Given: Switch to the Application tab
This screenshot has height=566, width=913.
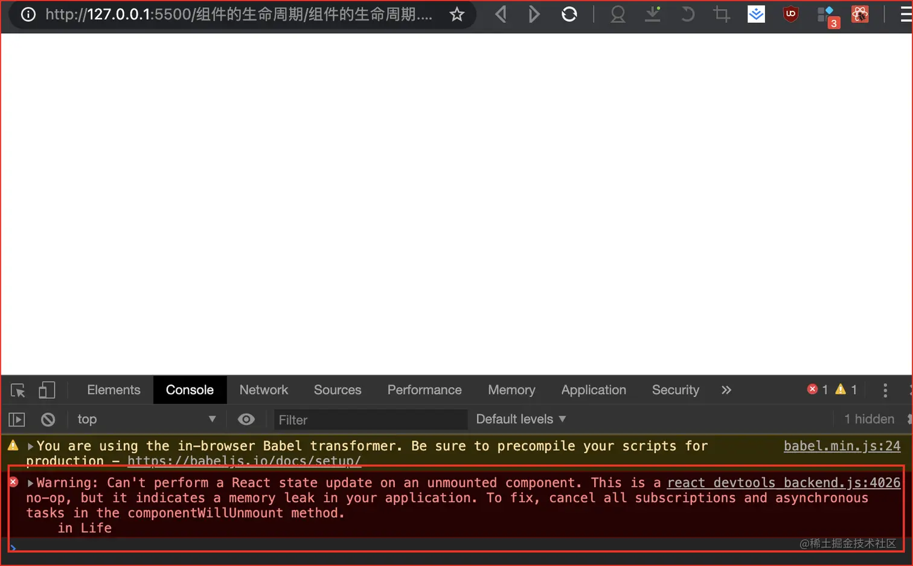Looking at the screenshot, I should pyautogui.click(x=594, y=390).
